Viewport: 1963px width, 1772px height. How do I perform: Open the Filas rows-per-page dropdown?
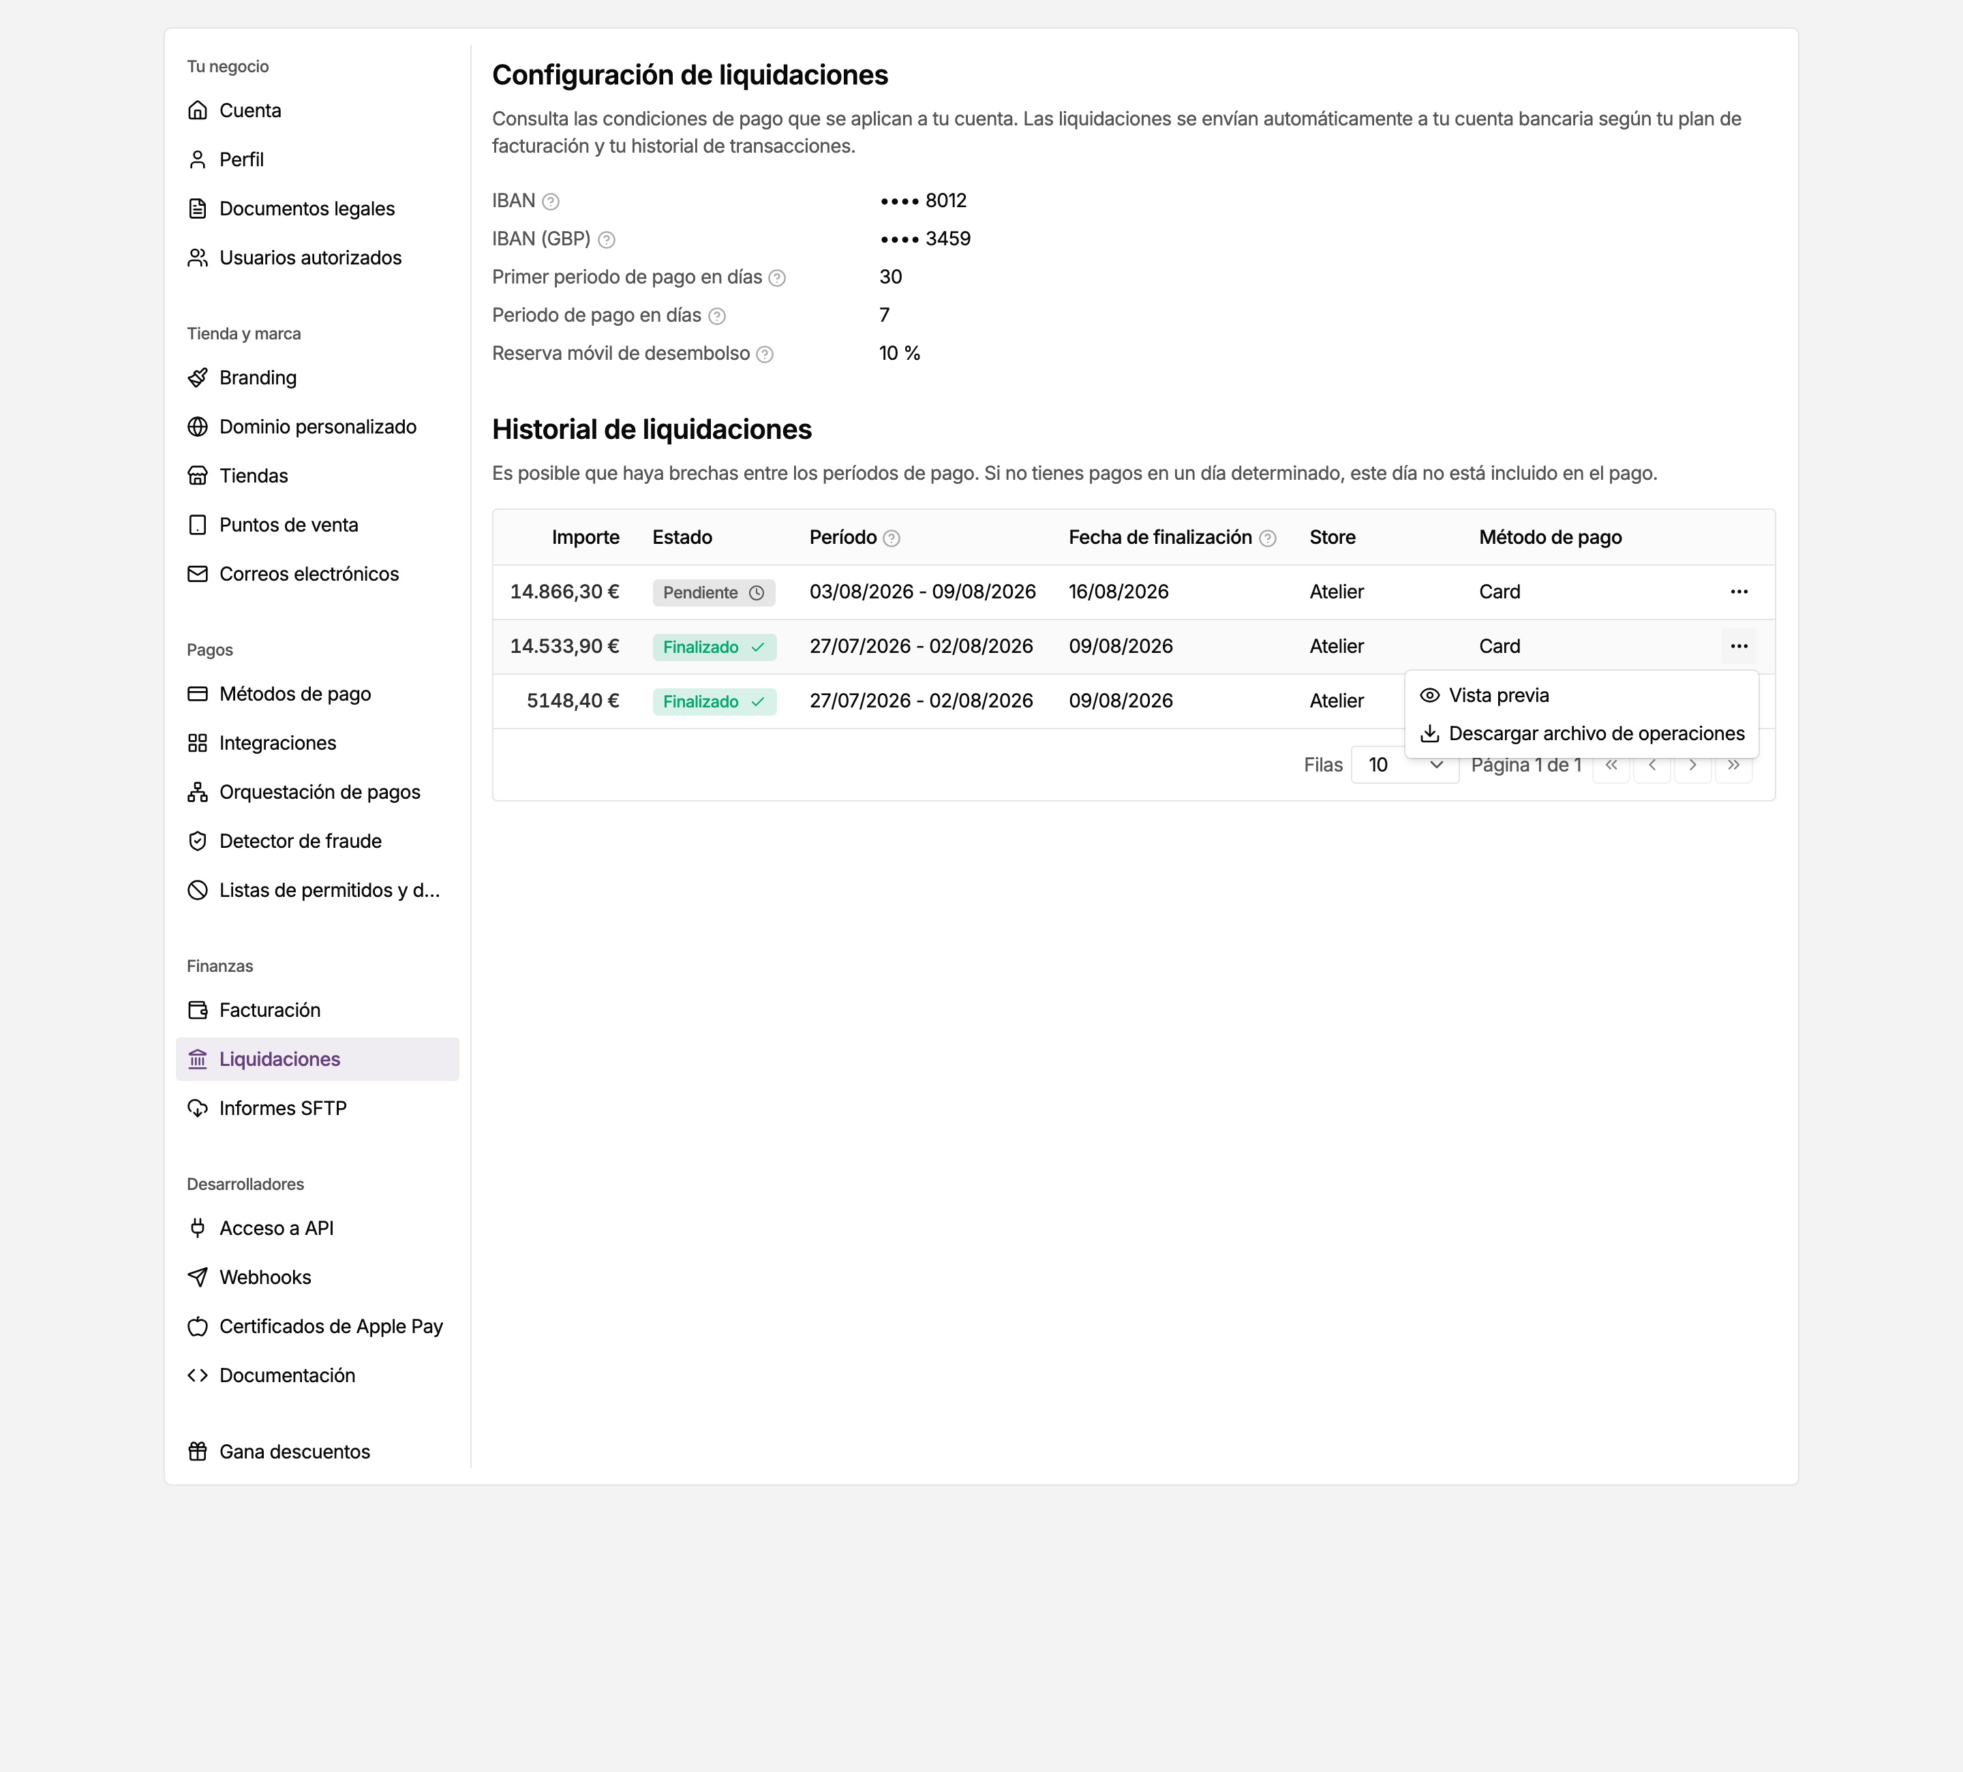coord(1404,765)
